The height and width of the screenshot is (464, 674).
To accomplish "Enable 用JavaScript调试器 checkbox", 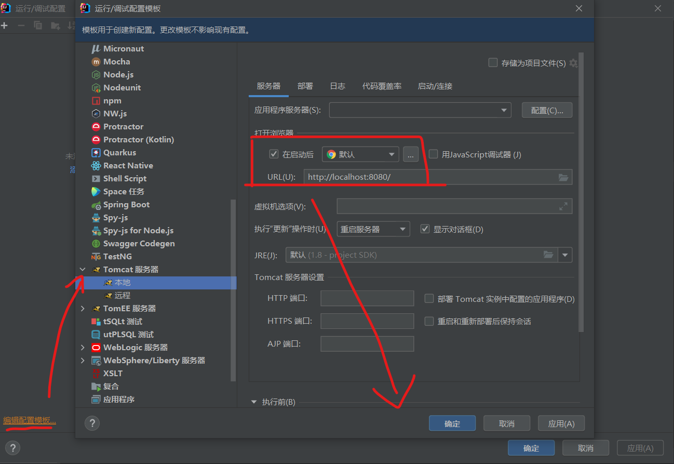I will click(433, 154).
